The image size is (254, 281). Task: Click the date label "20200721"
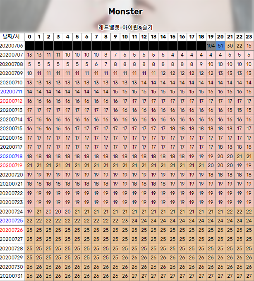pos(12,184)
